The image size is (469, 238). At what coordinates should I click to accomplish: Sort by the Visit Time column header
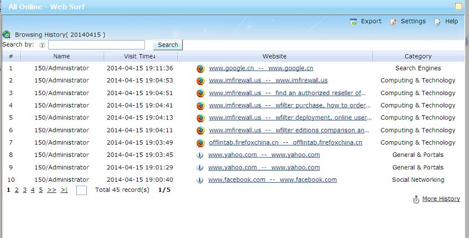pyautogui.click(x=139, y=56)
